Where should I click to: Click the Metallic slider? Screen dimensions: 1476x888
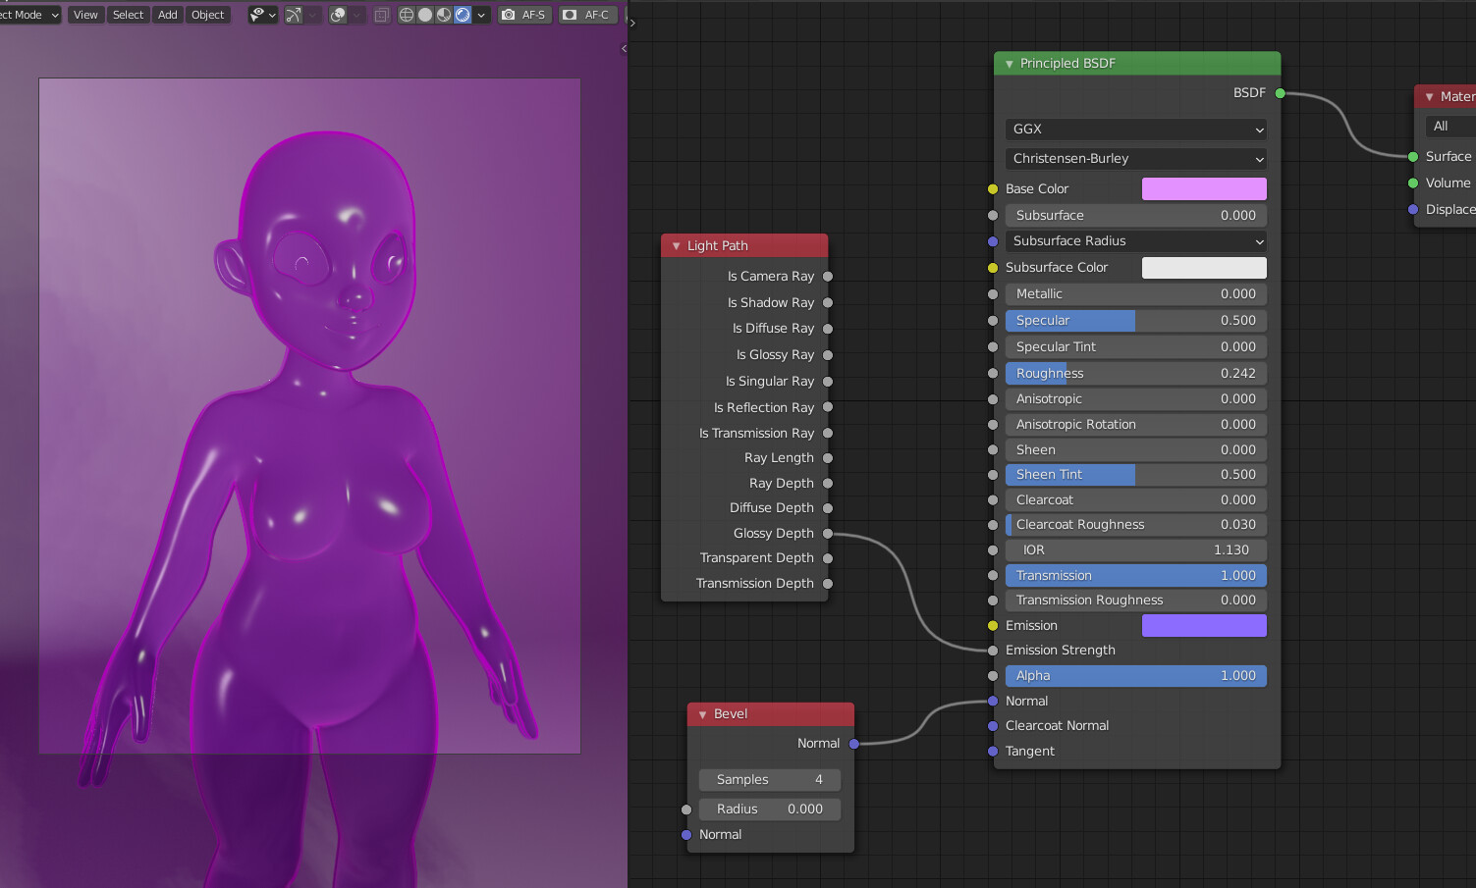pos(1135,294)
